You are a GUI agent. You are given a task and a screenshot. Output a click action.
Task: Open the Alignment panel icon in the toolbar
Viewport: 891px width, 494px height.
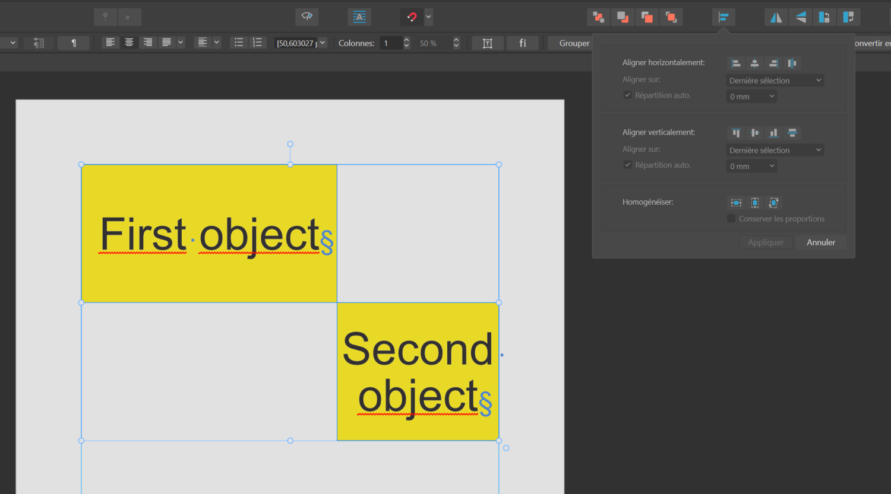click(x=723, y=17)
